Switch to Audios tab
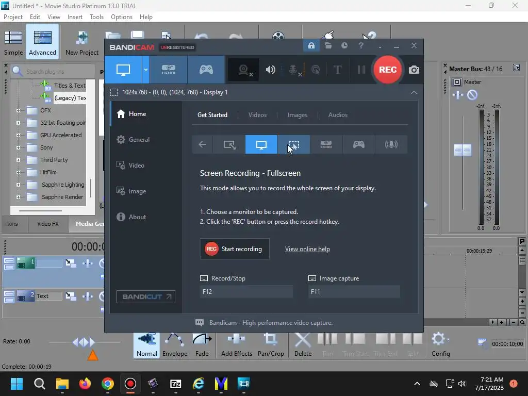Image resolution: width=528 pixels, height=396 pixels. click(338, 115)
